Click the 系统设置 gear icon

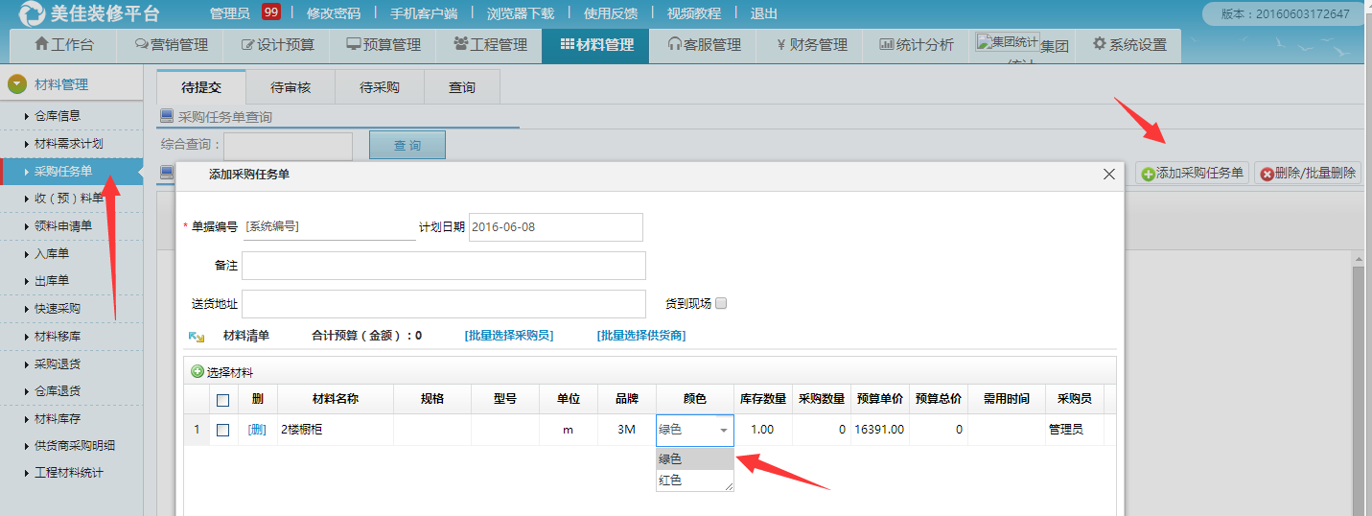pyautogui.click(x=1099, y=45)
